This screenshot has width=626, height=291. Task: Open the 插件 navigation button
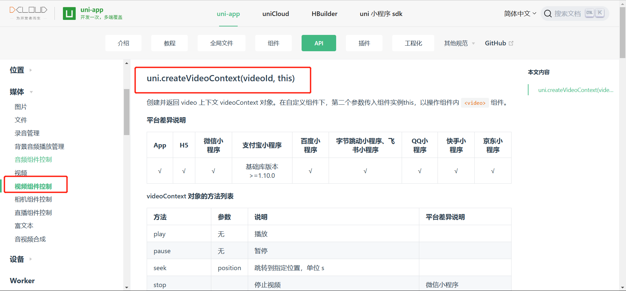[364, 43]
